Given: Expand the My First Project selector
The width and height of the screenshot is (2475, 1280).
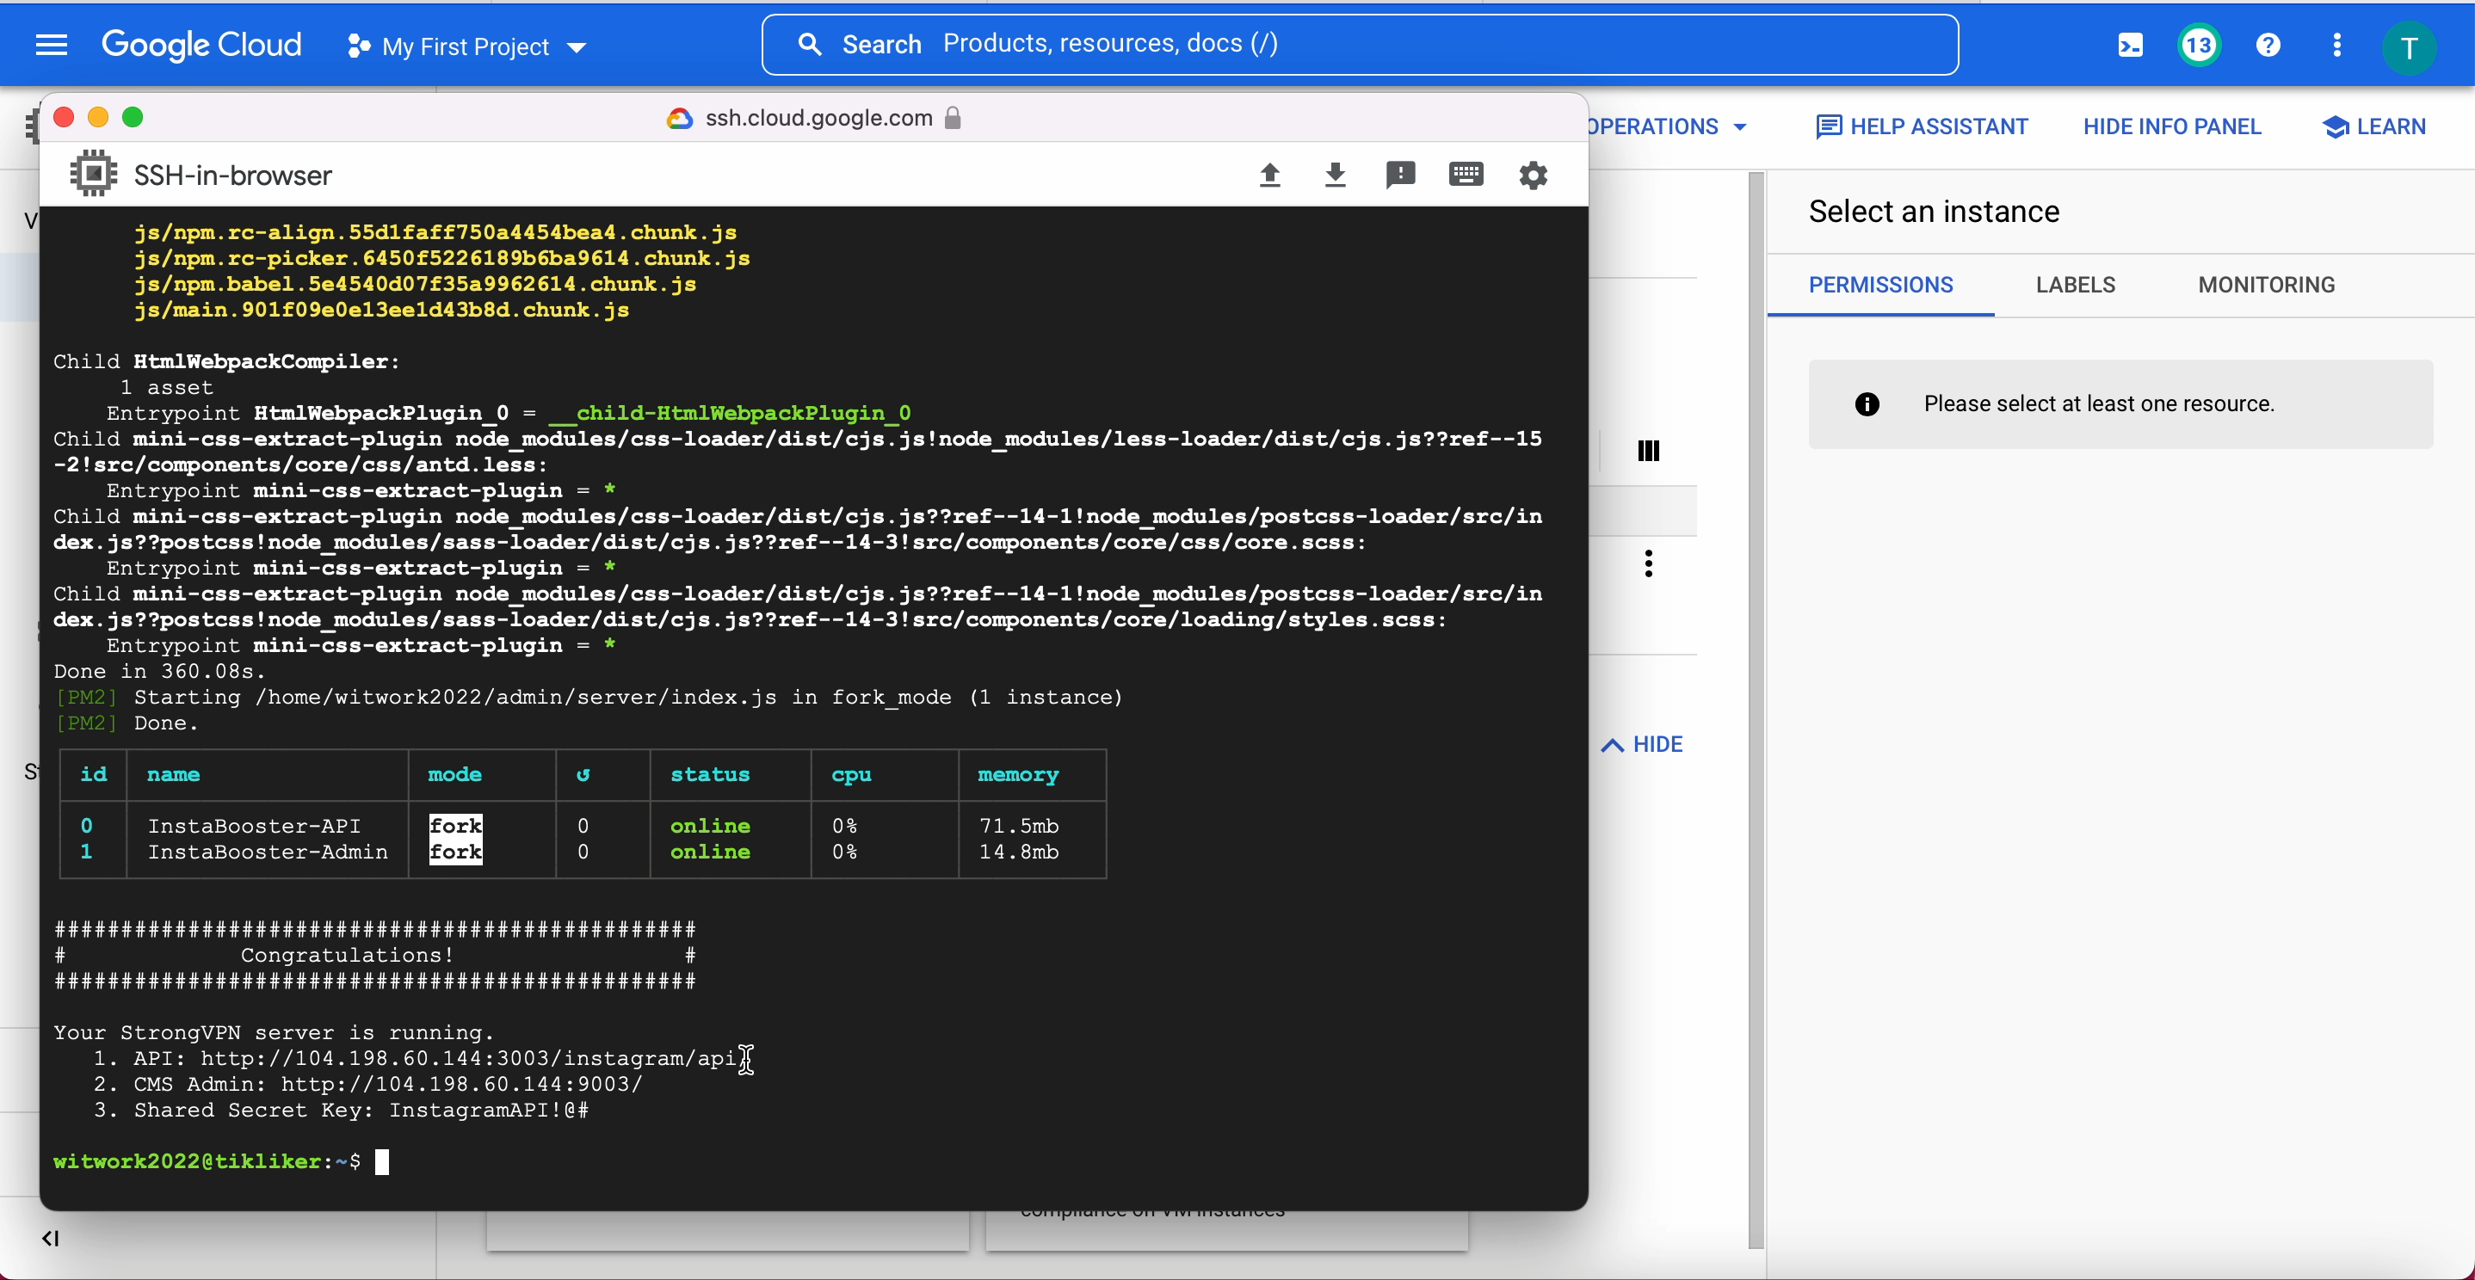Looking at the screenshot, I should (x=467, y=46).
